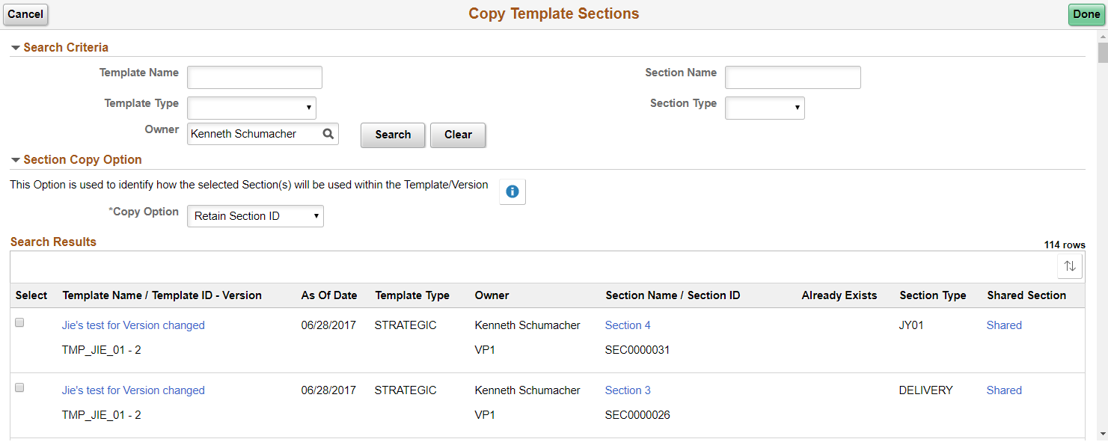Click the Done button
This screenshot has height=442, width=1108.
pyautogui.click(x=1086, y=13)
